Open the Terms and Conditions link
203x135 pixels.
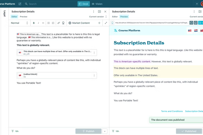click(172, 111)
